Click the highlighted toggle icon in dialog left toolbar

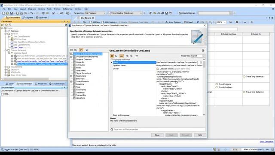[x=81, y=50]
